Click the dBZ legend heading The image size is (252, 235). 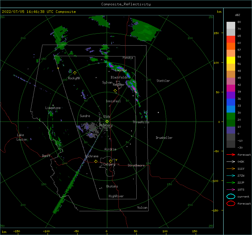click(x=237, y=15)
